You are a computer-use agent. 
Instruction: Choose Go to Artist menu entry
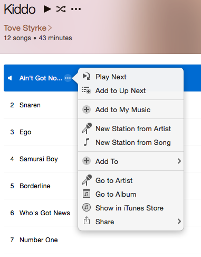pos(114,180)
